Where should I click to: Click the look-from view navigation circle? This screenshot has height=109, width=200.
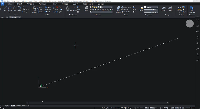coord(190,23)
